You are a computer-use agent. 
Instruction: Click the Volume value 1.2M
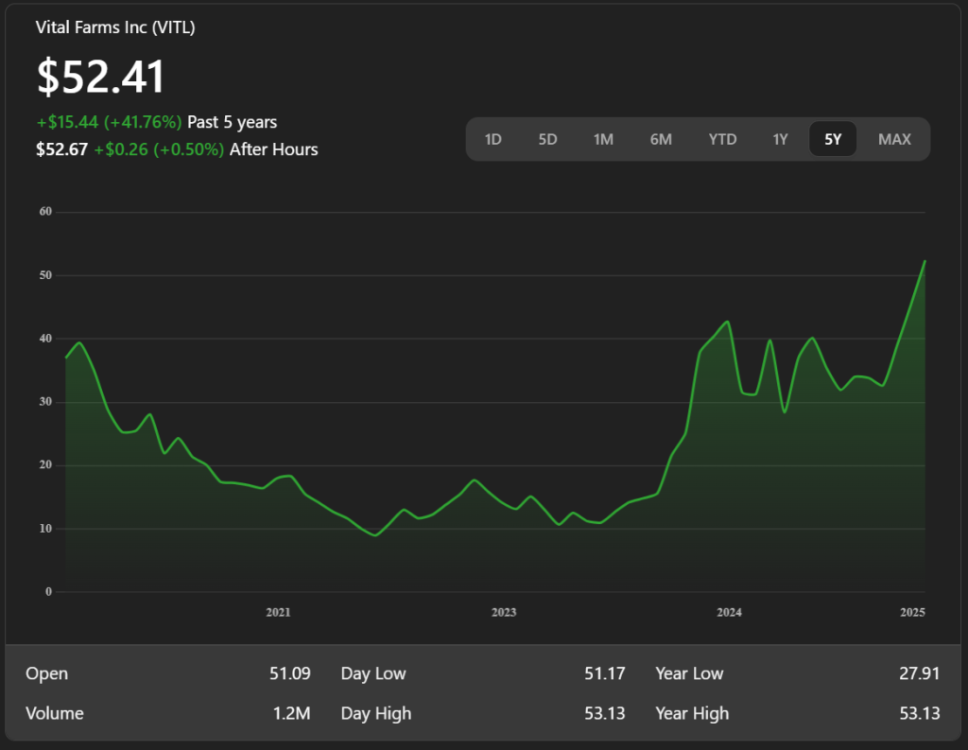(291, 713)
